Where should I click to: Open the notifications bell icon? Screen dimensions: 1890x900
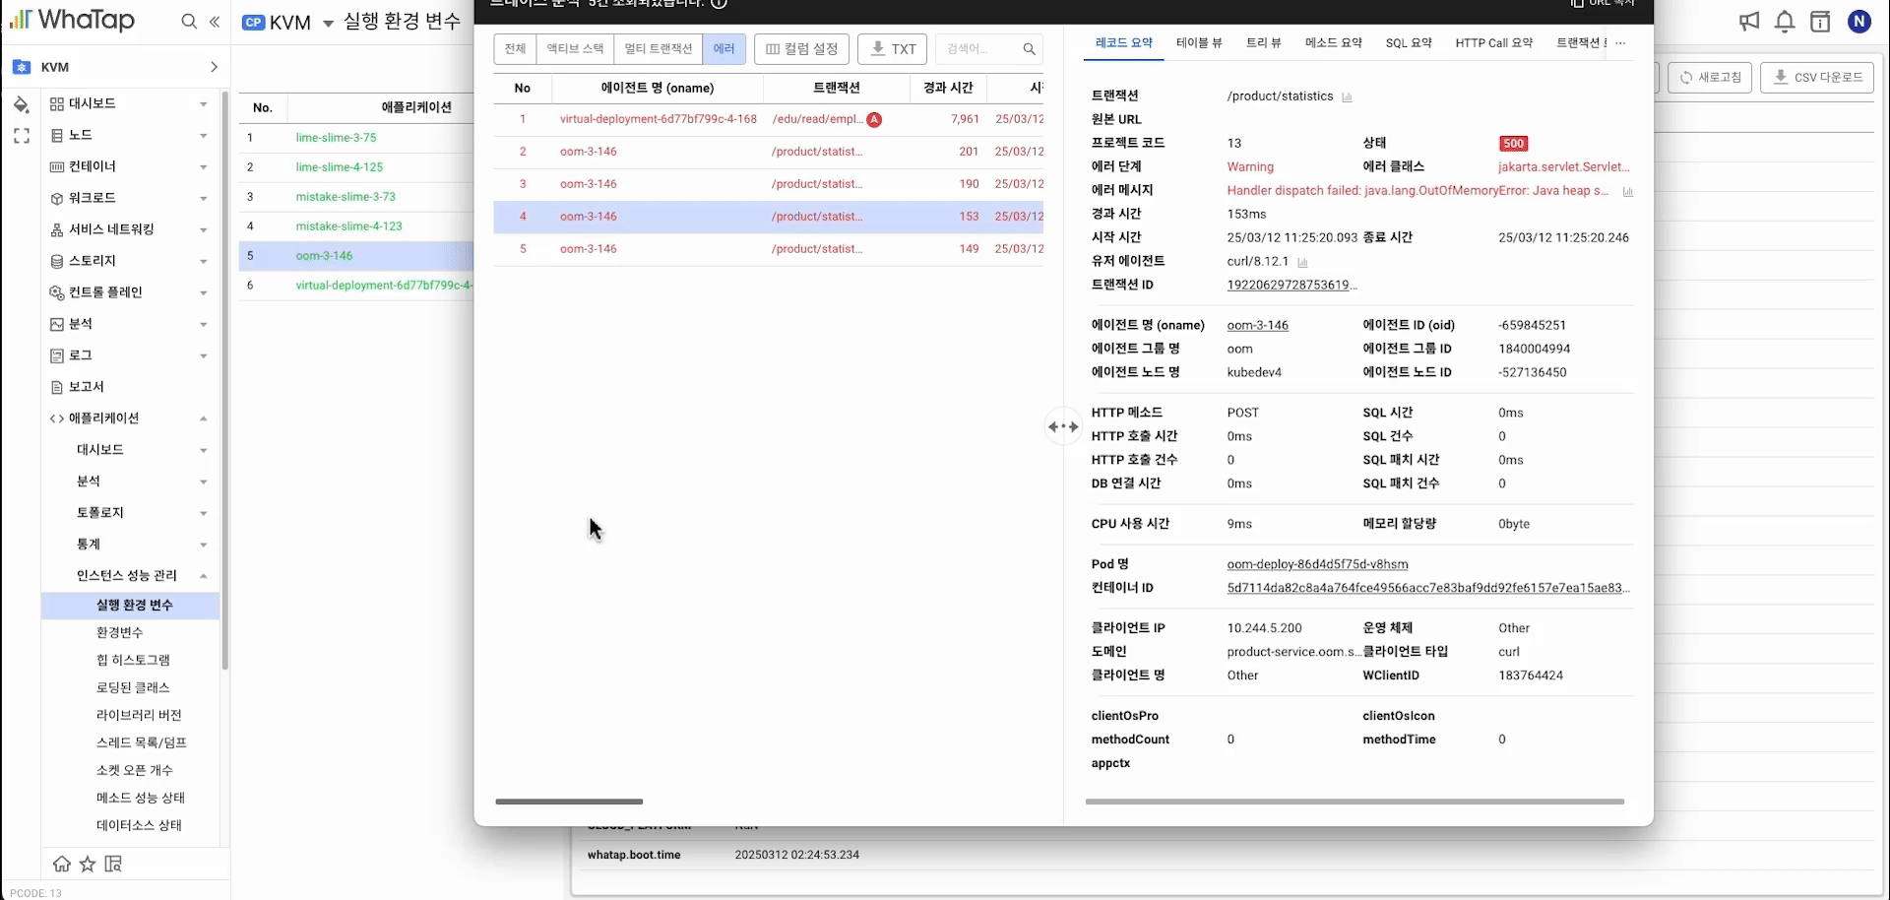point(1785,22)
